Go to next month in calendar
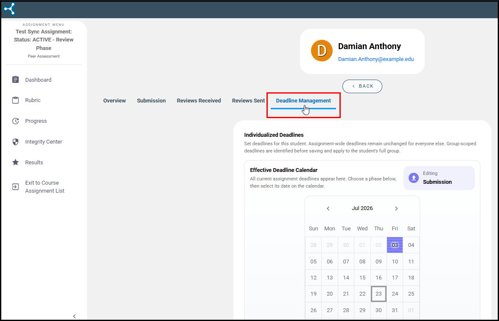Viewport: 499px width, 321px height. [396, 209]
